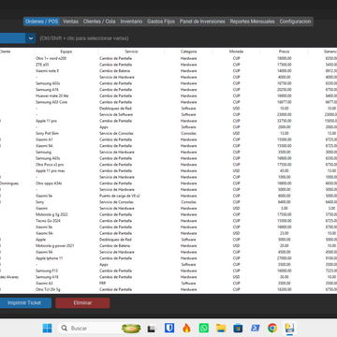The width and height of the screenshot is (337, 337).
Task: Open Panel de Inversiones tab
Action: 202,22
